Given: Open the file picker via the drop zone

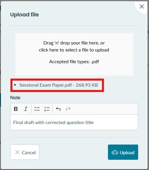Looking at the screenshot, I should (x=74, y=54).
